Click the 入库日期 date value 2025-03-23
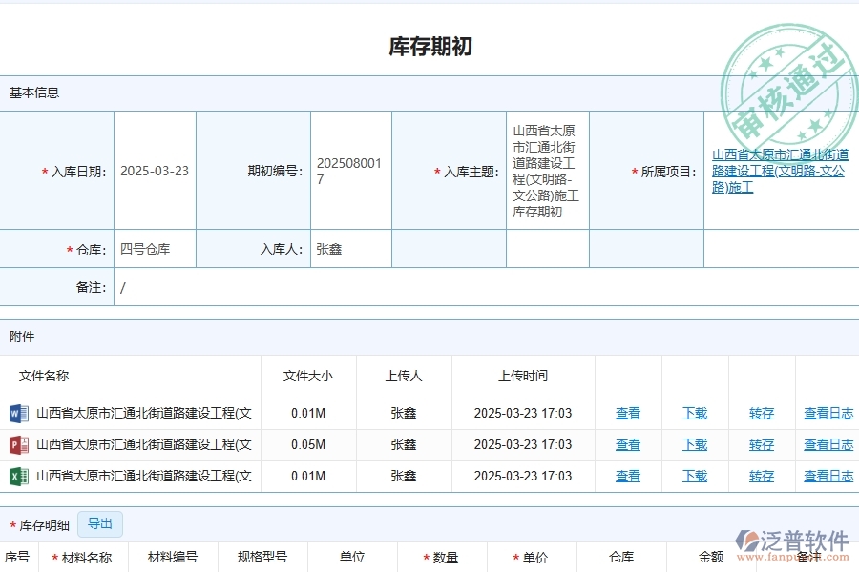The height and width of the screenshot is (572, 859). pyautogui.click(x=153, y=172)
